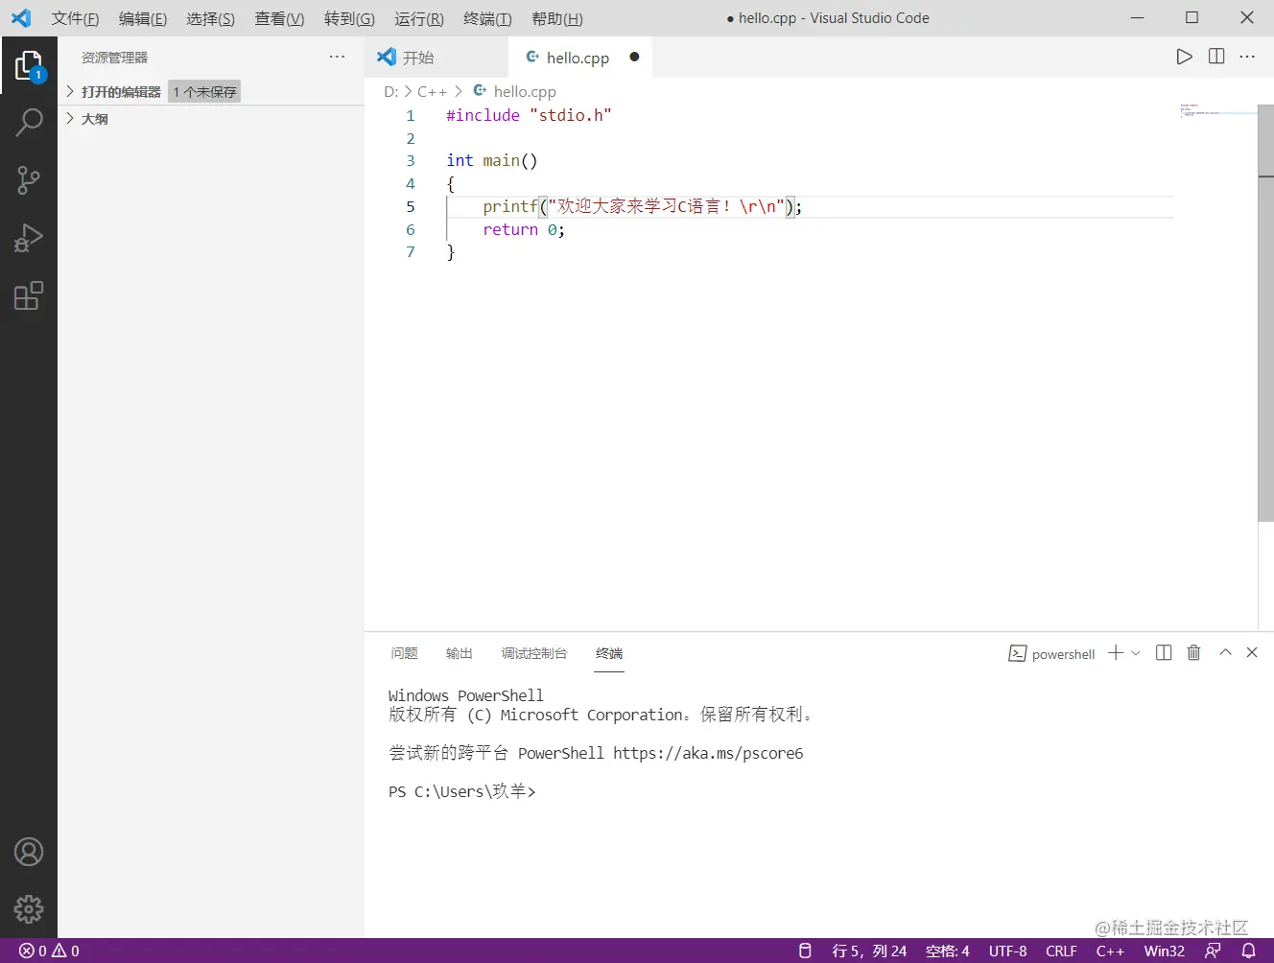Select the Source Control icon
Screen dimensions: 1274x963
click(x=29, y=180)
